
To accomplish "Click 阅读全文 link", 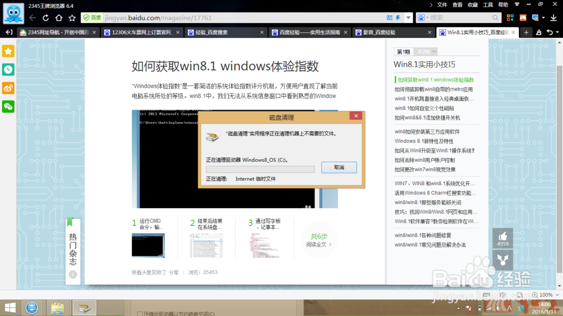I will [x=319, y=245].
